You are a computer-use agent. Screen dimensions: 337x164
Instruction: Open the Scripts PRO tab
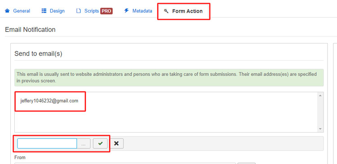click(x=94, y=11)
